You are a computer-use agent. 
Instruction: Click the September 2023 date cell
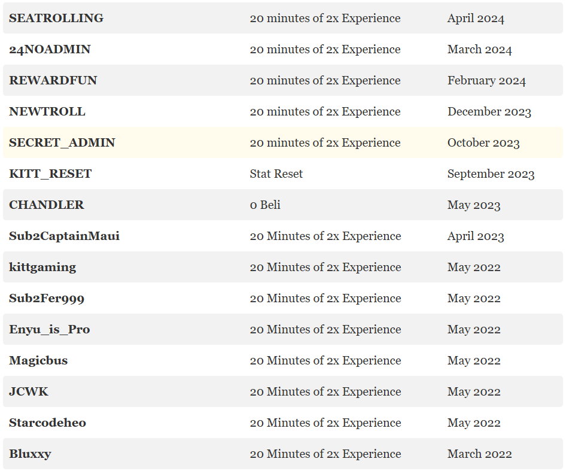tap(491, 174)
